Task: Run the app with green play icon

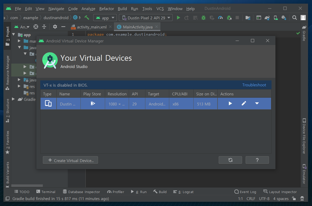Action: pos(178,18)
